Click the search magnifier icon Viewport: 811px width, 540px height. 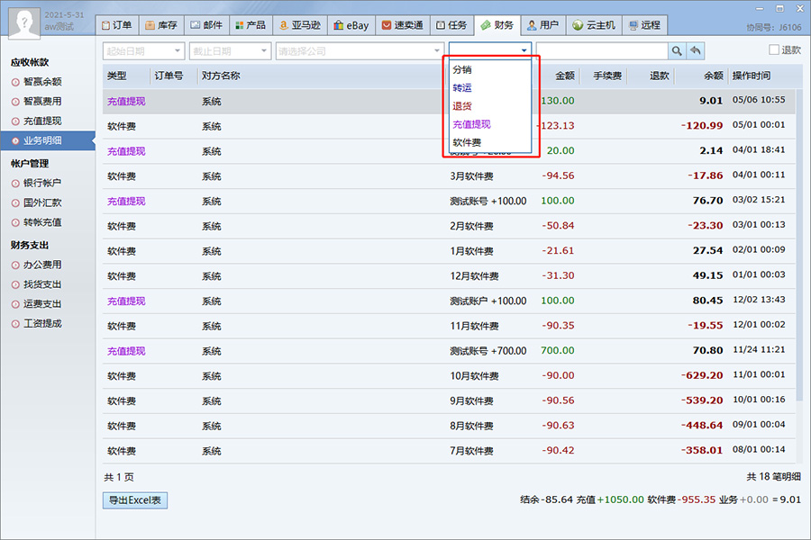[676, 51]
